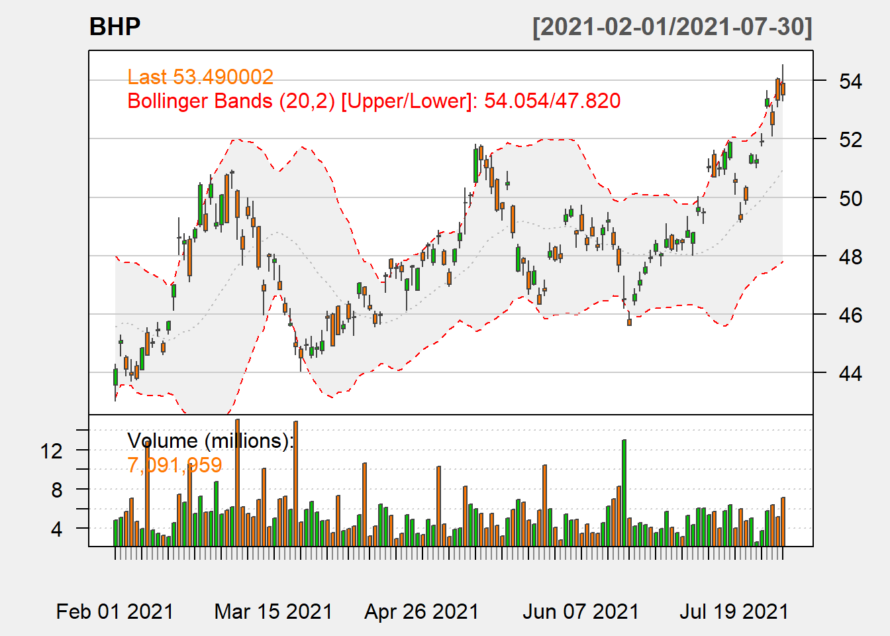Click the first candlestick at chart start
Viewport: 890px width, 636px height.
(115, 381)
